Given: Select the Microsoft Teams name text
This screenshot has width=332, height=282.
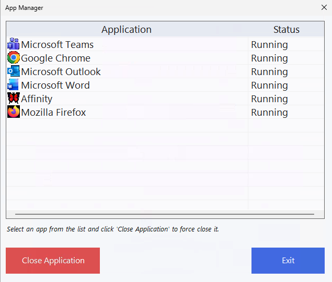Looking at the screenshot, I should tap(57, 45).
